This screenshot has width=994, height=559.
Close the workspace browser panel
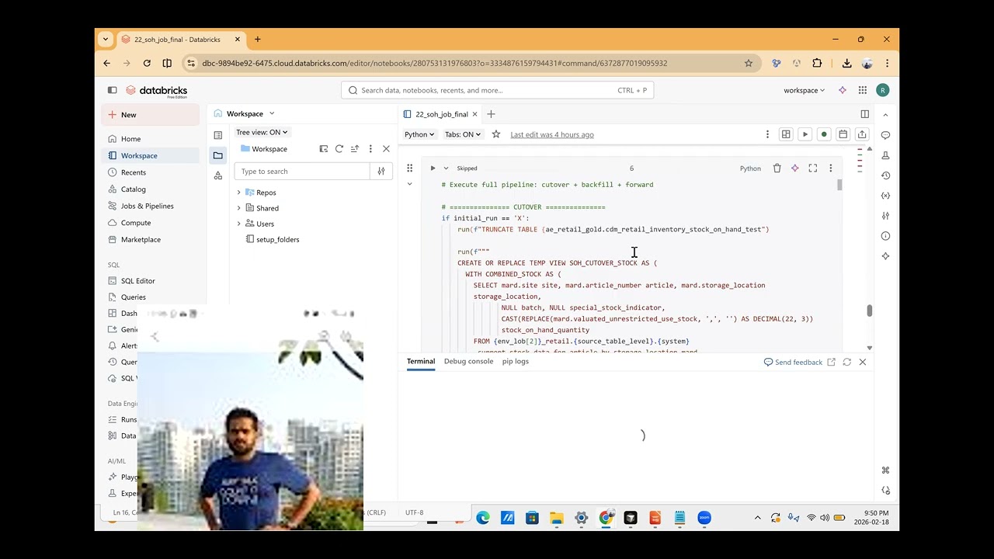(386, 148)
